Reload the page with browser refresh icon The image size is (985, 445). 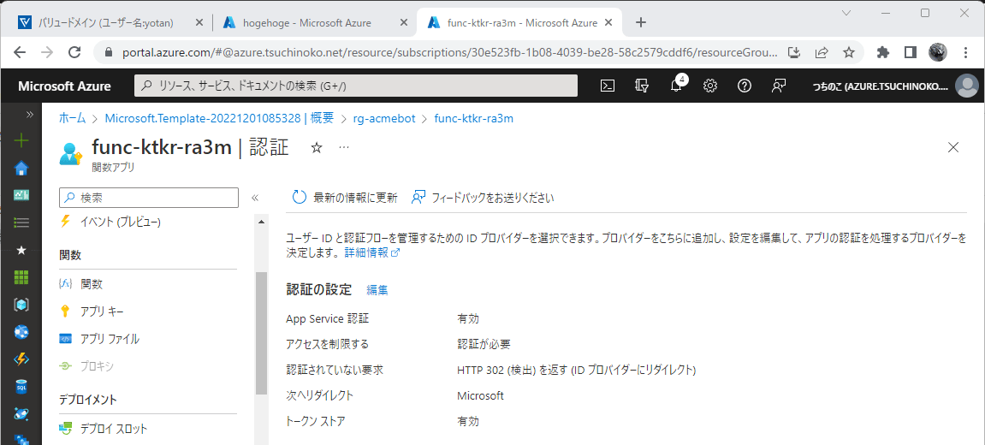click(74, 53)
